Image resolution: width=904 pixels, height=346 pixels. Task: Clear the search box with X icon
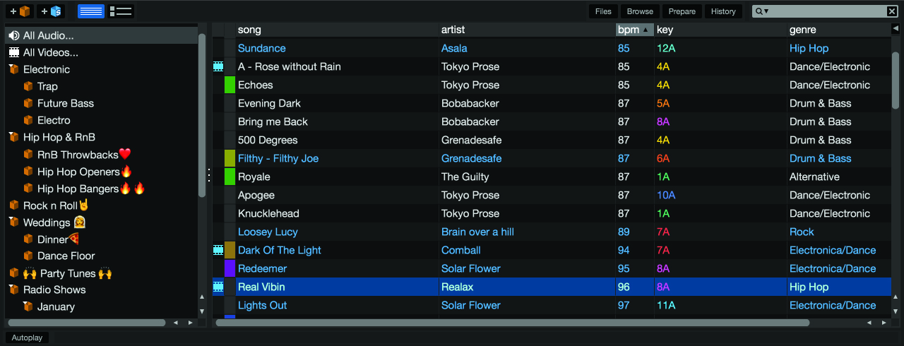(x=892, y=11)
